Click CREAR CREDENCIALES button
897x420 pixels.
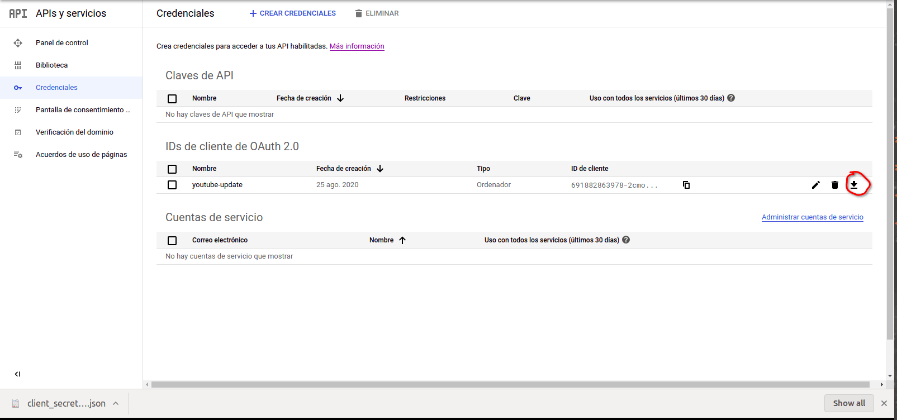[292, 13]
